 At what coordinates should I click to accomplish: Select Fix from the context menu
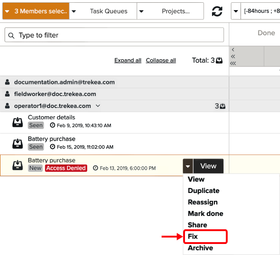[193, 237]
